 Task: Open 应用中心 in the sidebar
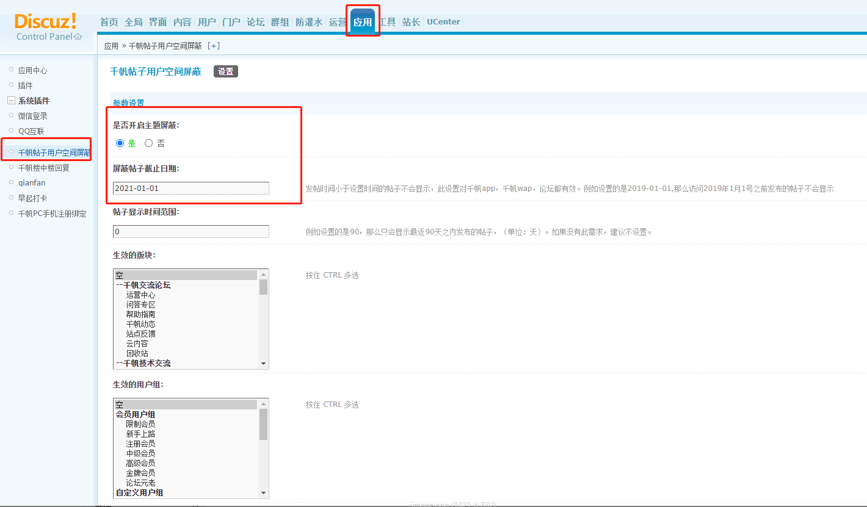click(32, 71)
